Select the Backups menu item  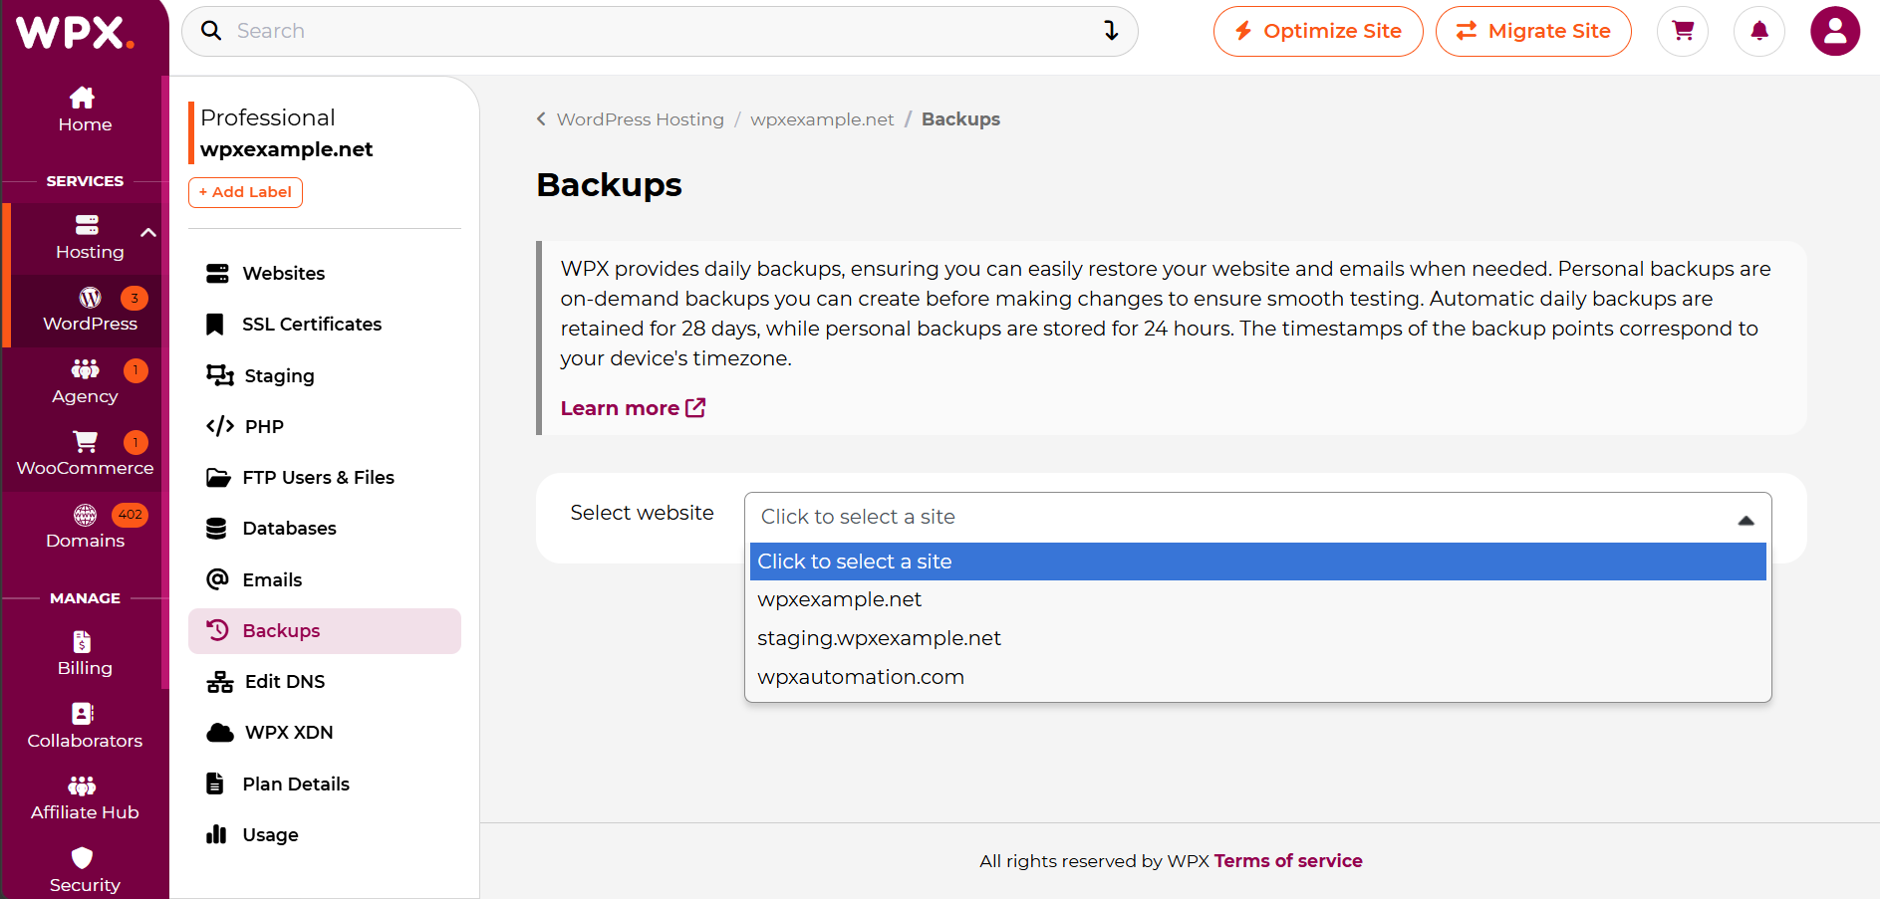[x=325, y=631]
